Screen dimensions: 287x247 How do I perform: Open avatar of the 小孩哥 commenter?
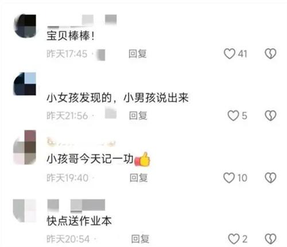(x=25, y=147)
